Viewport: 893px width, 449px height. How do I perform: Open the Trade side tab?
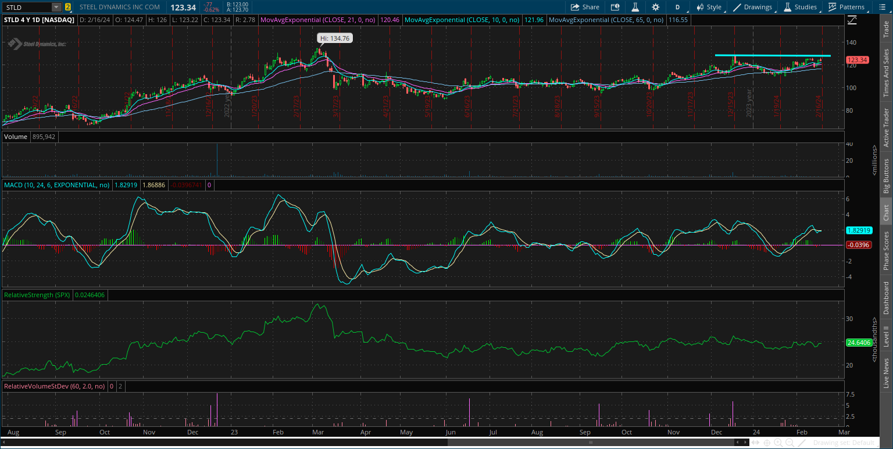coord(886,28)
